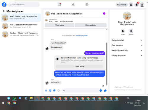Show hidden tray icons chevron

click(126, 103)
